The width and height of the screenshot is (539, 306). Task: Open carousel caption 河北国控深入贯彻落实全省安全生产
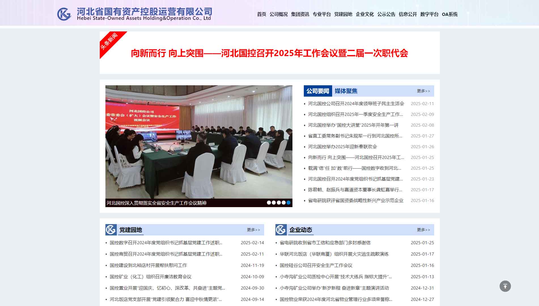click(x=156, y=203)
